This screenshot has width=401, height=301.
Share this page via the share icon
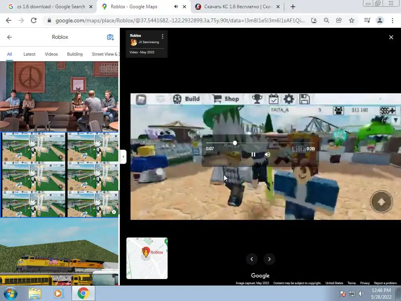click(339, 20)
